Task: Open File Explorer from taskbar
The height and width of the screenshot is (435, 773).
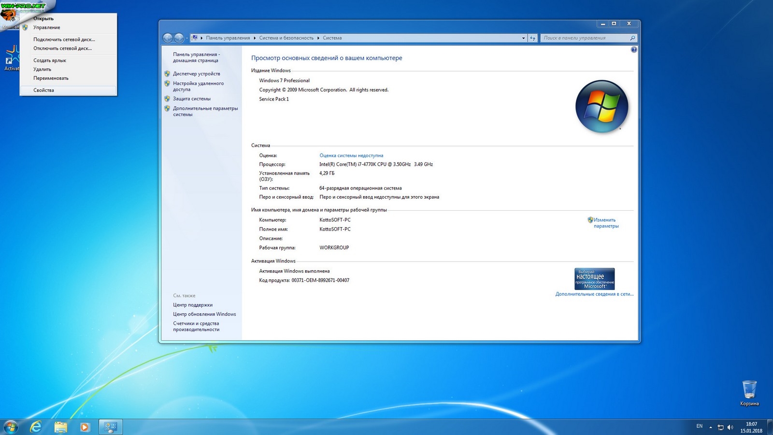Action: (x=60, y=427)
